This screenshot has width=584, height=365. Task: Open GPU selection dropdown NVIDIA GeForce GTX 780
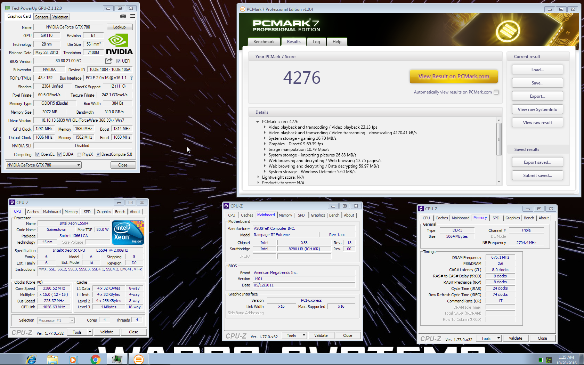click(44, 165)
